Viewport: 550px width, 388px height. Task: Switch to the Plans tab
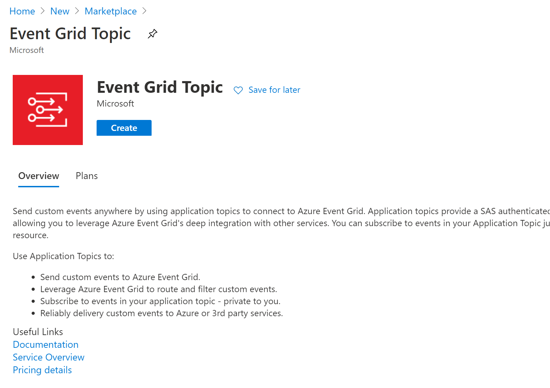[87, 176]
